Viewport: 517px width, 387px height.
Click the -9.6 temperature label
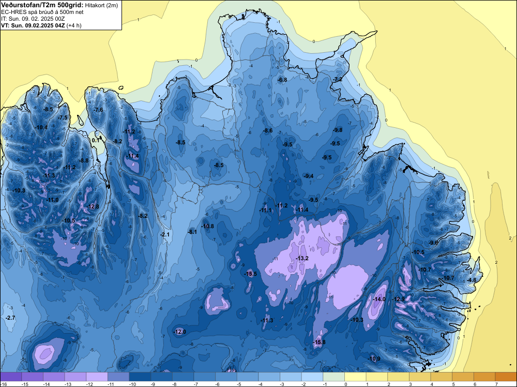coord(433,243)
